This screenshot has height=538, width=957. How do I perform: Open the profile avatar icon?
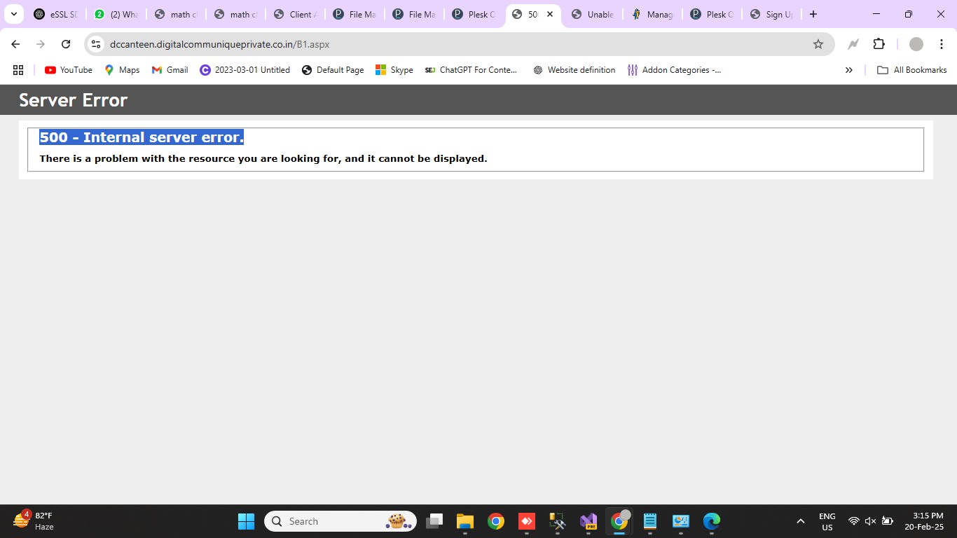point(916,44)
